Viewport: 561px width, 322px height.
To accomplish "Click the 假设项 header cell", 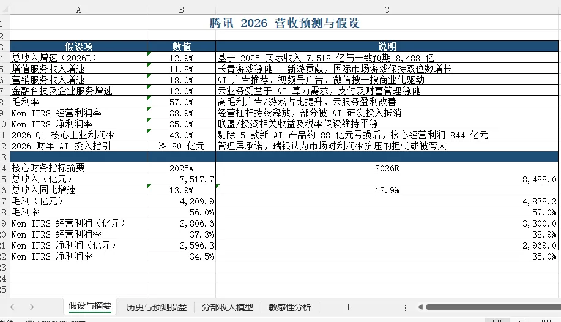I will pos(79,47).
